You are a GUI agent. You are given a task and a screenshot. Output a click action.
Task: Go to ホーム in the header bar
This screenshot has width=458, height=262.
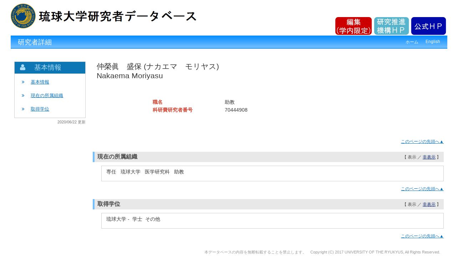[412, 42]
